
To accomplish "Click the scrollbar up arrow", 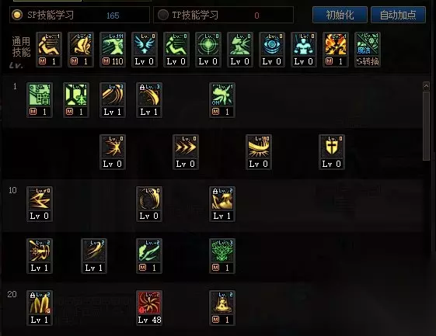I will (x=426, y=86).
